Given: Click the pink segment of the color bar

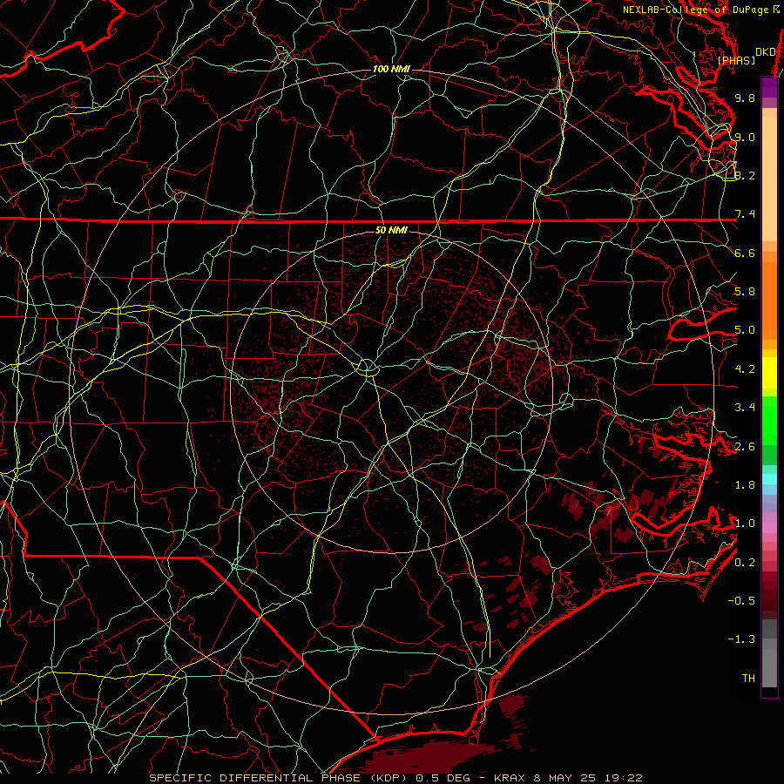Looking at the screenshot, I should coord(769,528).
